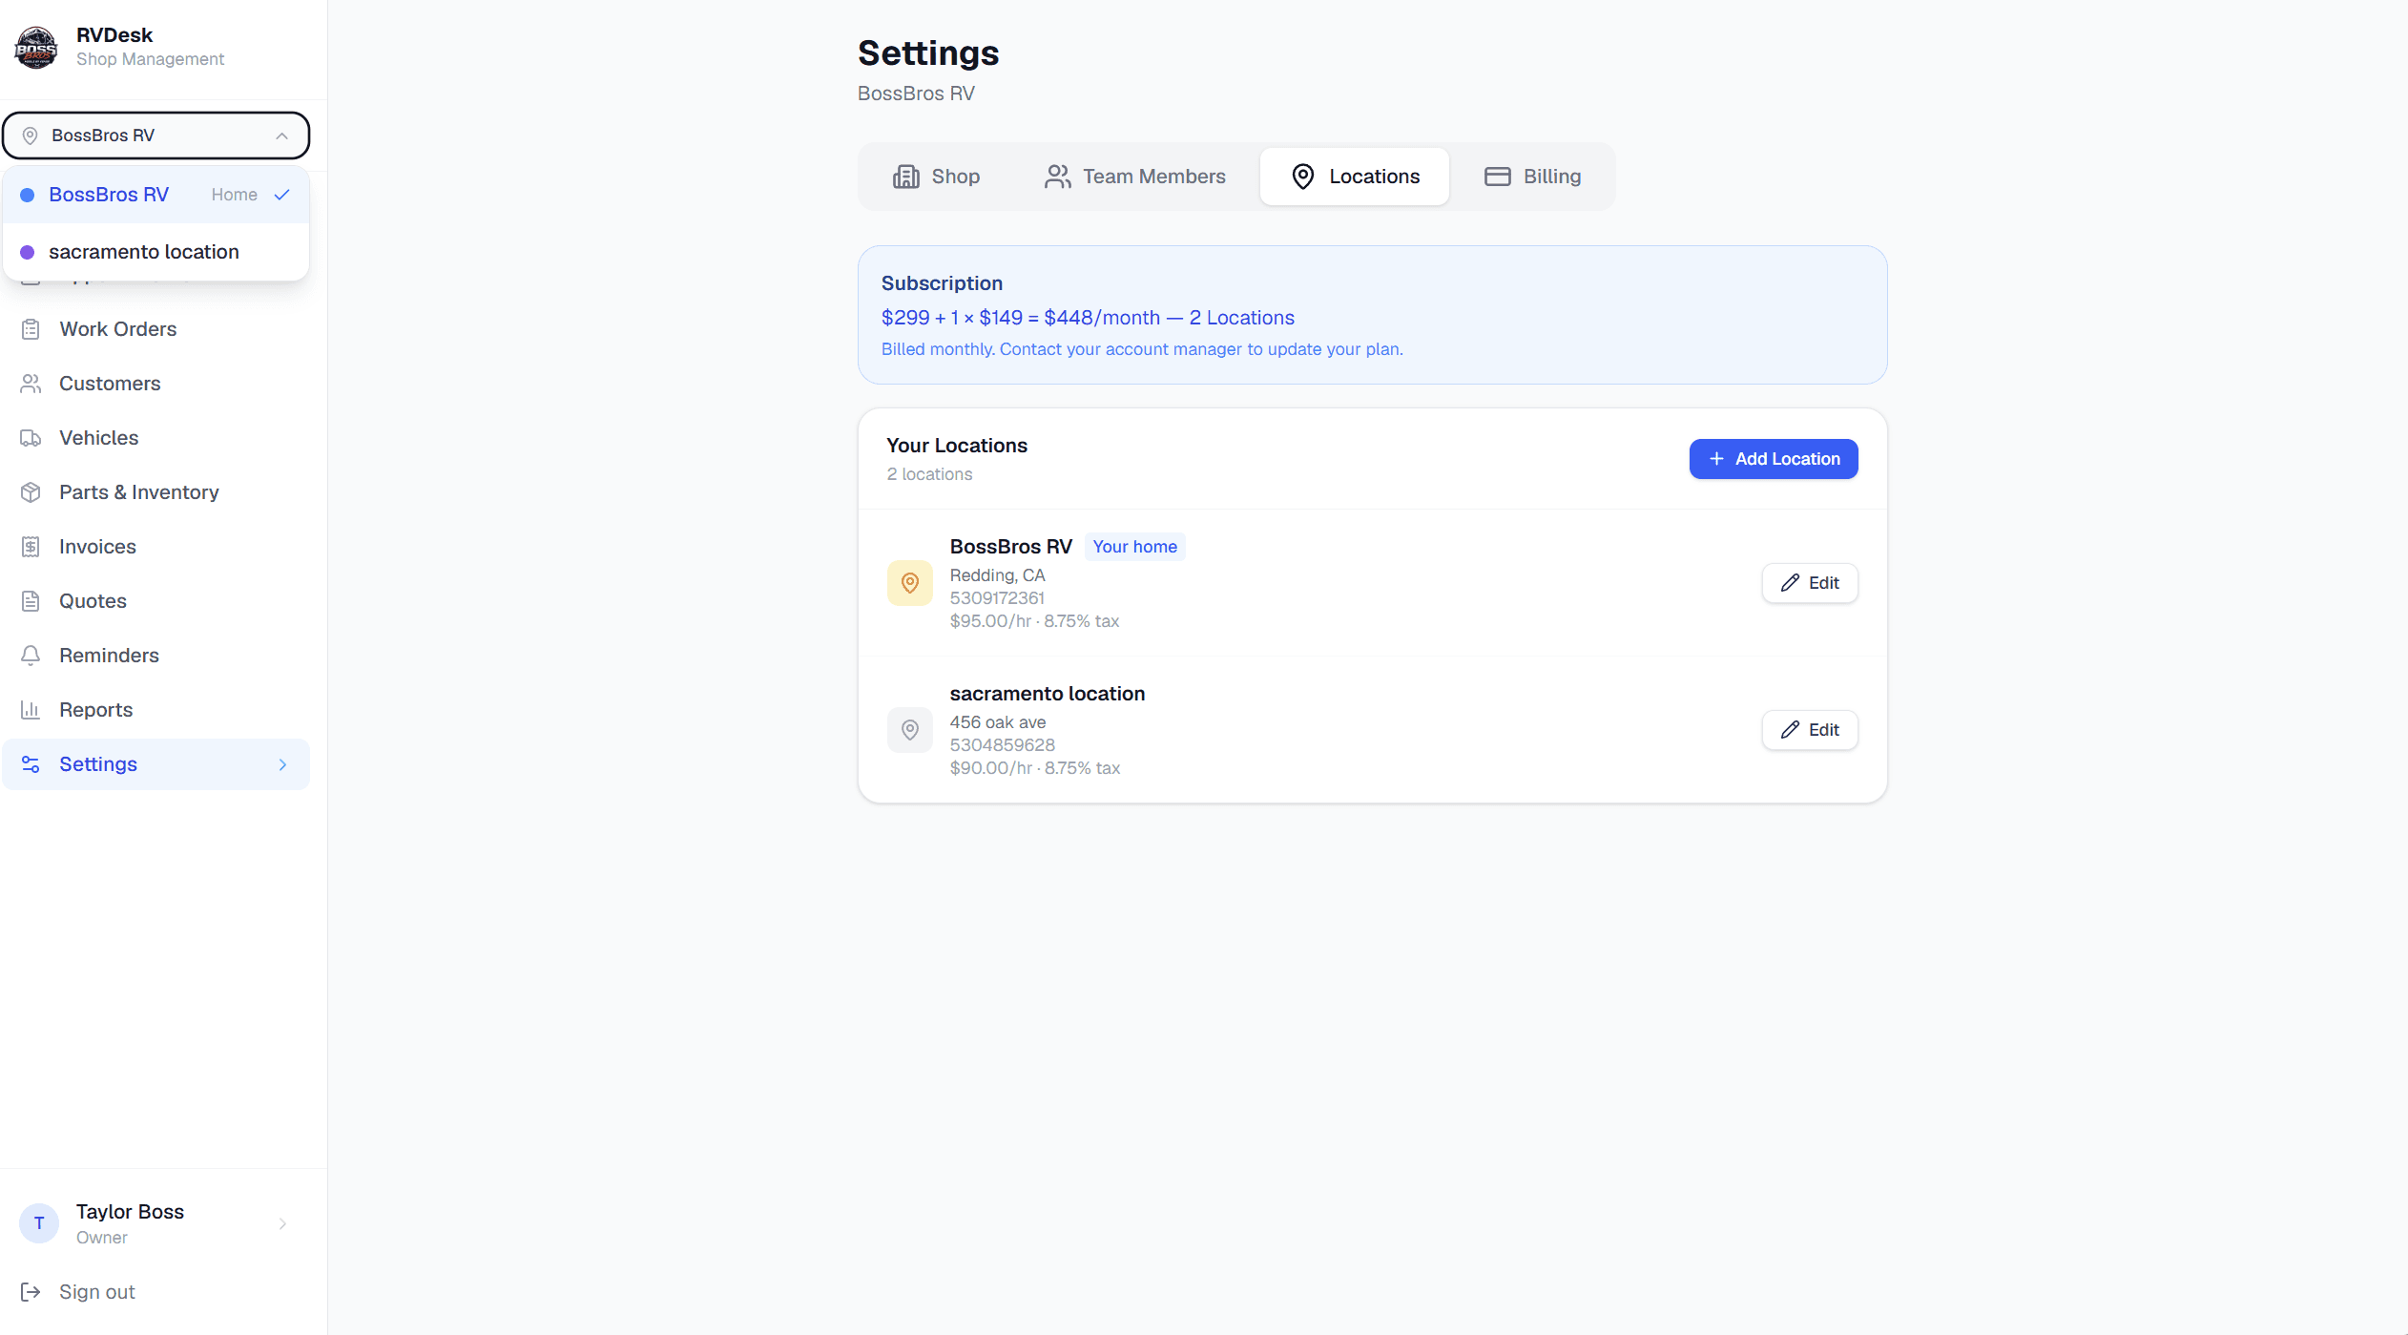Click the sacramento location name in the list
This screenshot has width=2408, height=1335.
[1048, 694]
